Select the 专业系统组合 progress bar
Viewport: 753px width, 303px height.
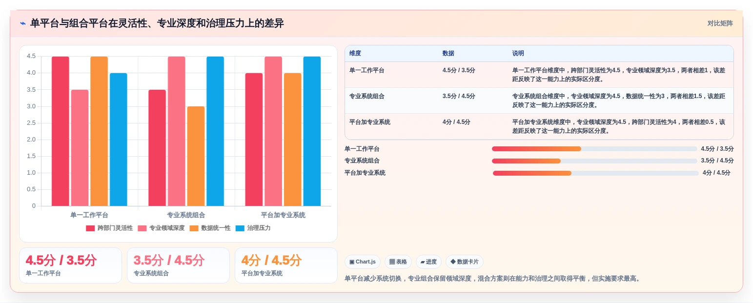pos(594,161)
